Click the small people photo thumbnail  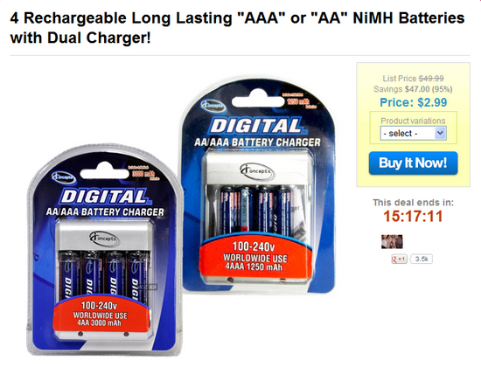click(x=392, y=241)
